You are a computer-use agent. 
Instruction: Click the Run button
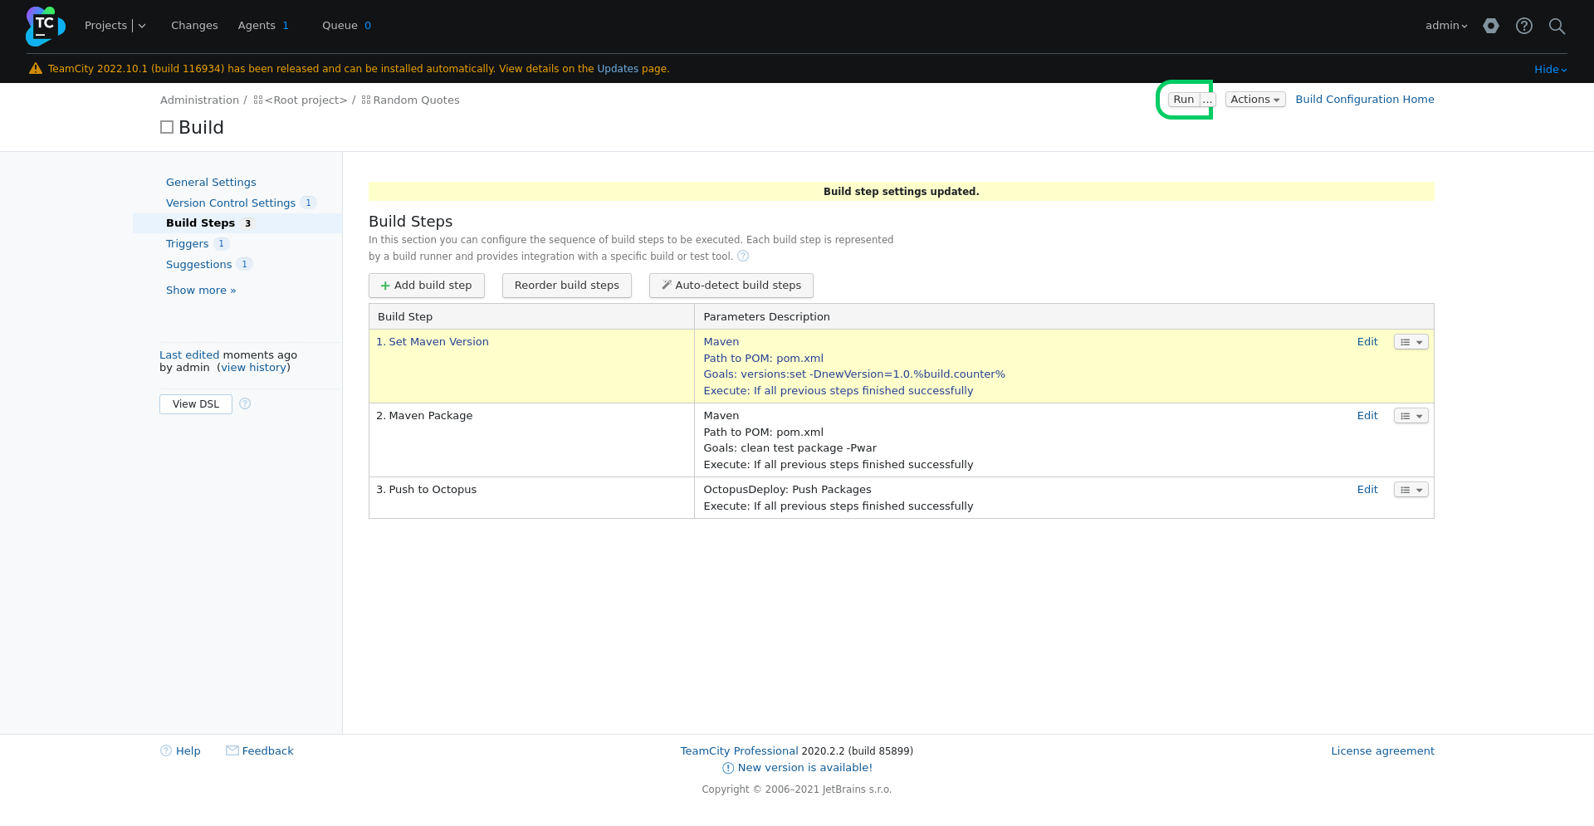coord(1184,100)
